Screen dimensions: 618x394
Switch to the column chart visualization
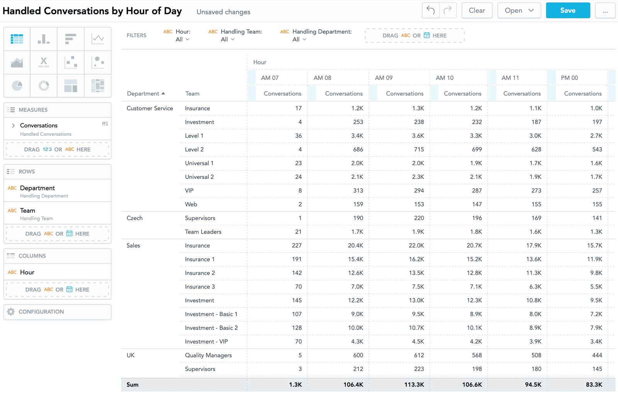click(x=44, y=39)
